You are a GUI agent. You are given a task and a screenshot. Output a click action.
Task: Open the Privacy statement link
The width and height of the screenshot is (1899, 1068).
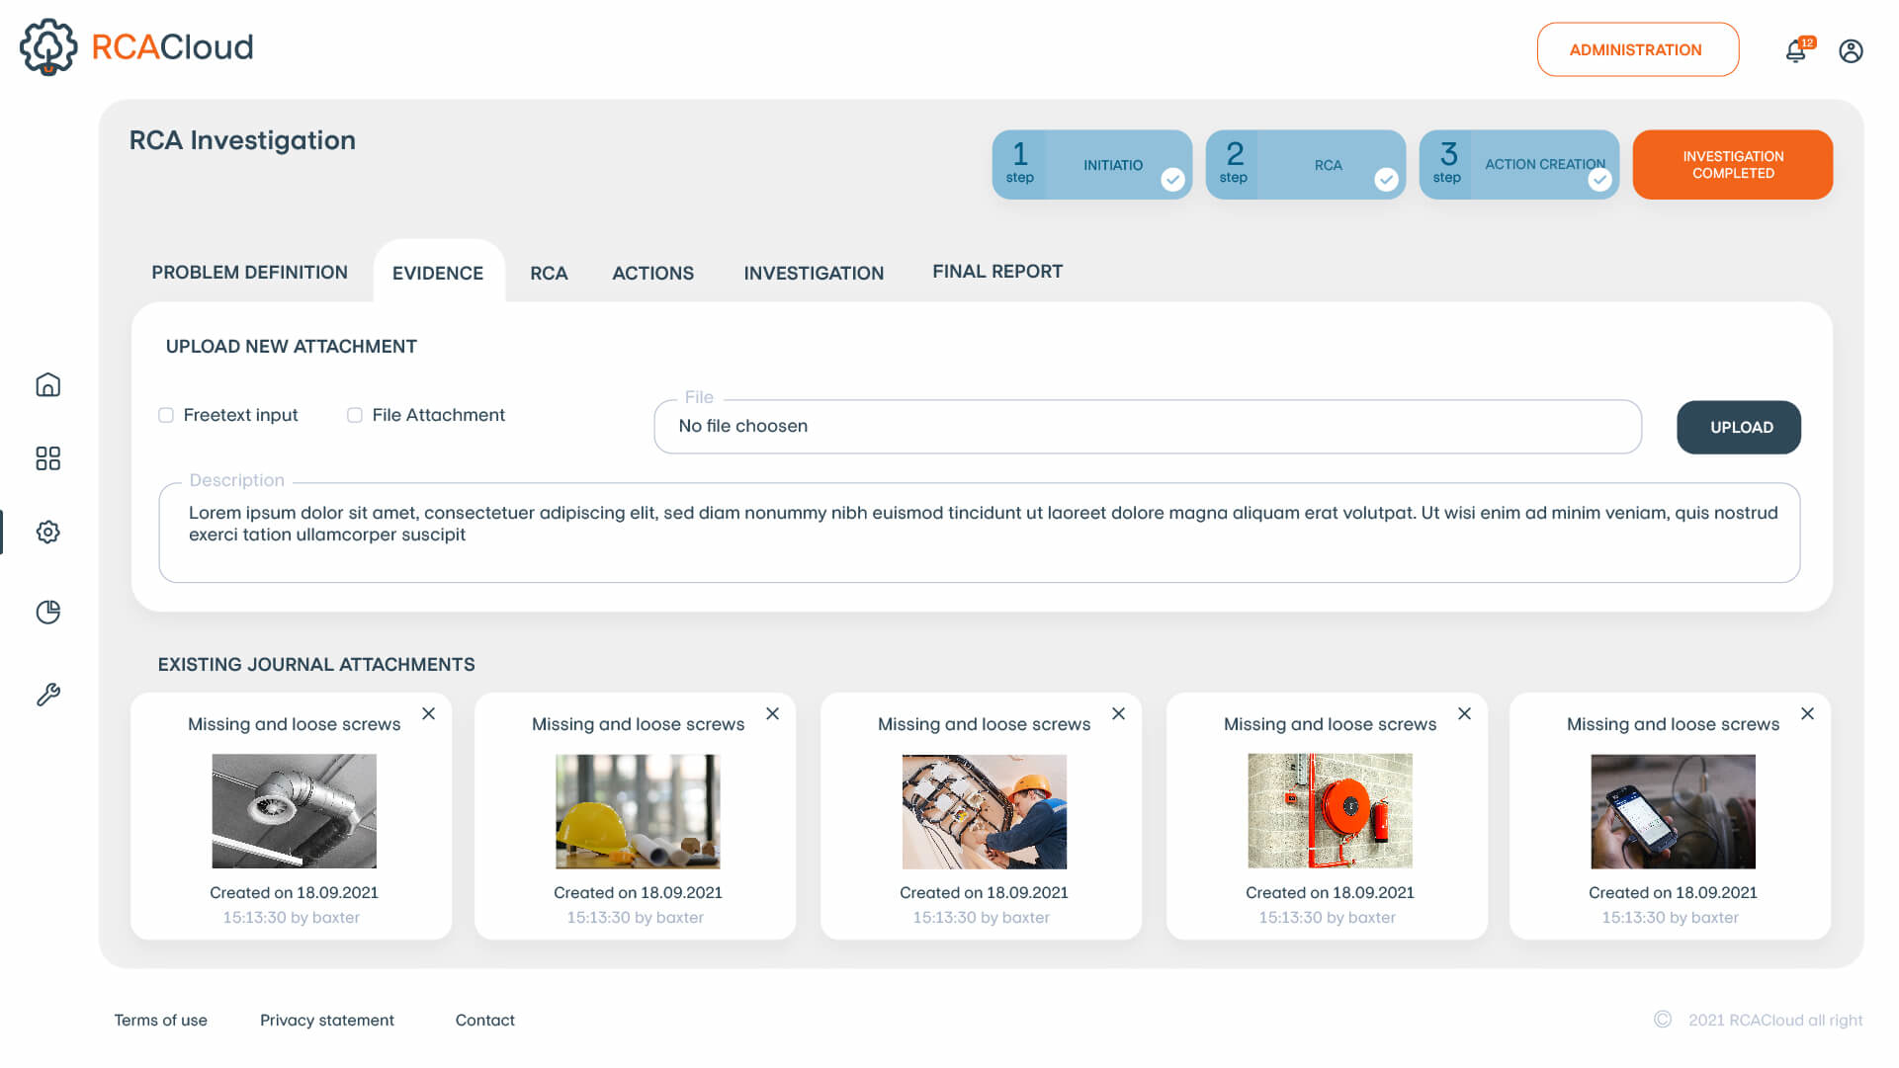(327, 1020)
